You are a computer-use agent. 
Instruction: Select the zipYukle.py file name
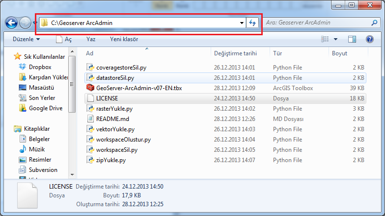click(x=111, y=160)
